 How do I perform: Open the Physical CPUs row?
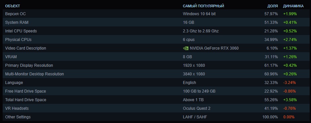click(x=155, y=40)
